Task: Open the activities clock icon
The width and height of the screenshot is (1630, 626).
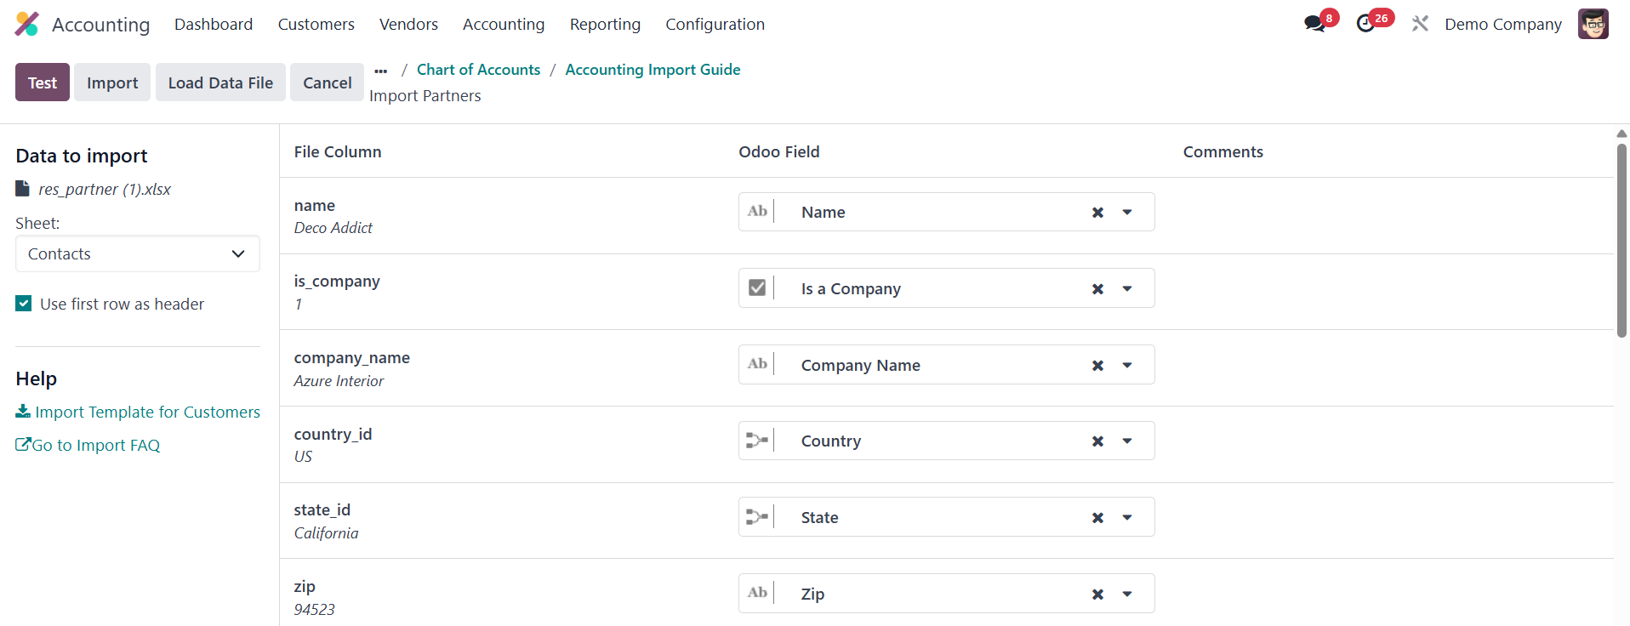Action: pos(1365,24)
